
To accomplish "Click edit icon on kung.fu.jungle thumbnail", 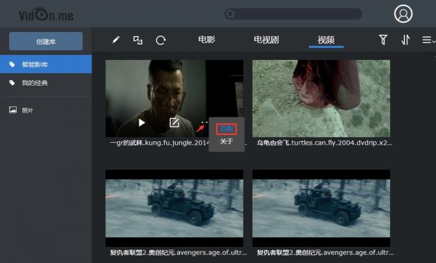I will tap(174, 122).
